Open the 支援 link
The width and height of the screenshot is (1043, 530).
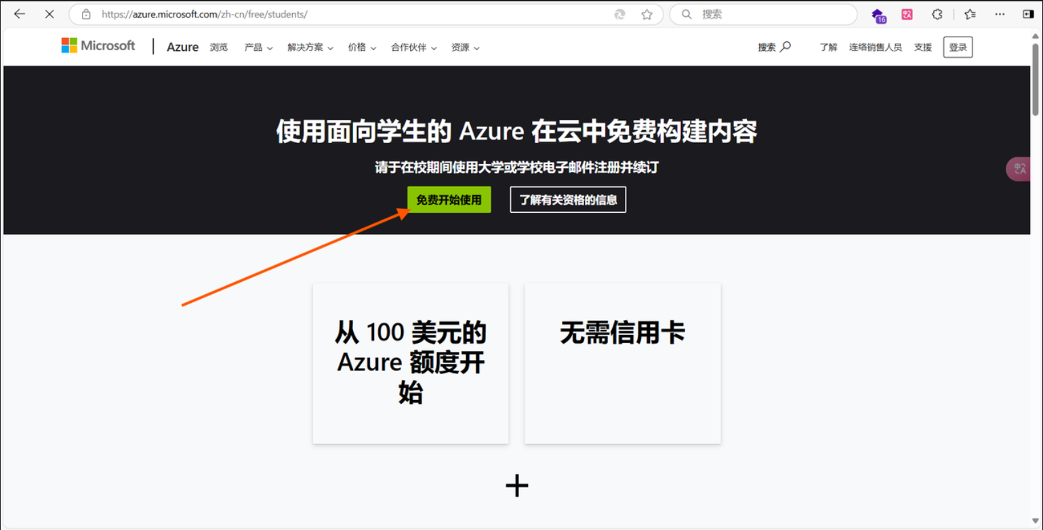[x=923, y=47]
